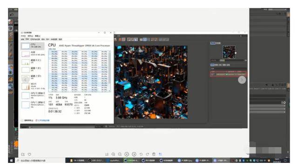Zoom out using the magnifier minus icon
Viewport: 298px width, 168px height.
(120, 155)
